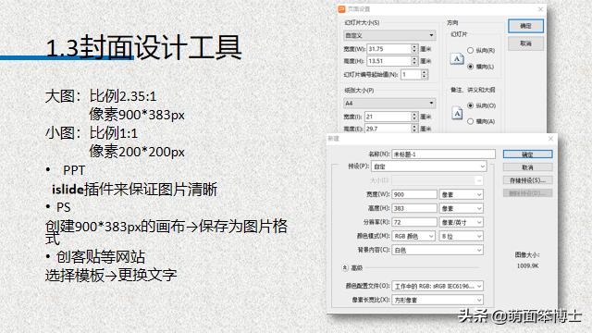Click the text 选择模板→更换文字
592x333 pixels.
click(x=111, y=275)
